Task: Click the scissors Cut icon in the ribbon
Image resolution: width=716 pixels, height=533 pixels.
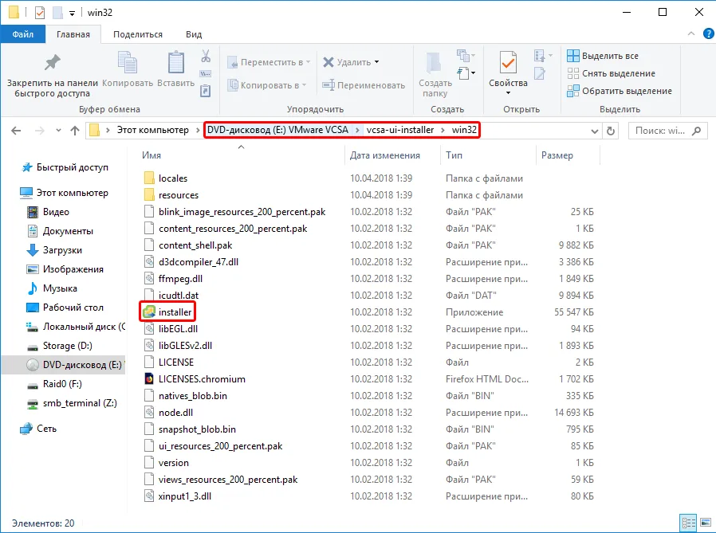Action: point(206,56)
